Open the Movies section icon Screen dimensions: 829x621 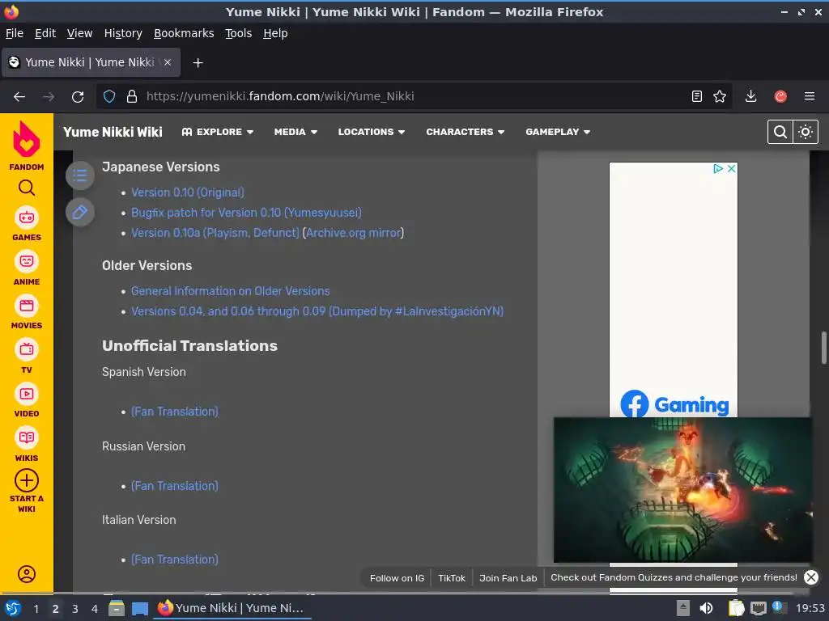pyautogui.click(x=27, y=306)
